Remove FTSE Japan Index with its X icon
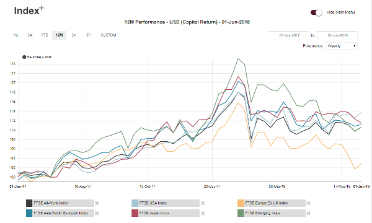372x223 pixels. click(x=203, y=213)
